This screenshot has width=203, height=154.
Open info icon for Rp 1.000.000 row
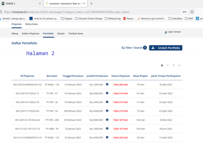(x=107, y=84)
